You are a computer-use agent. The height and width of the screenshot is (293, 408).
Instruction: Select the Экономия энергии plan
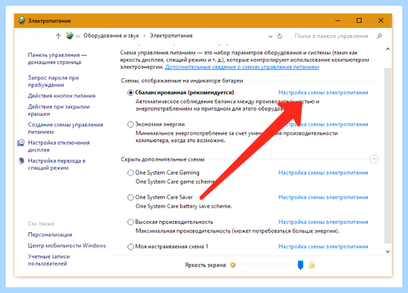(131, 124)
